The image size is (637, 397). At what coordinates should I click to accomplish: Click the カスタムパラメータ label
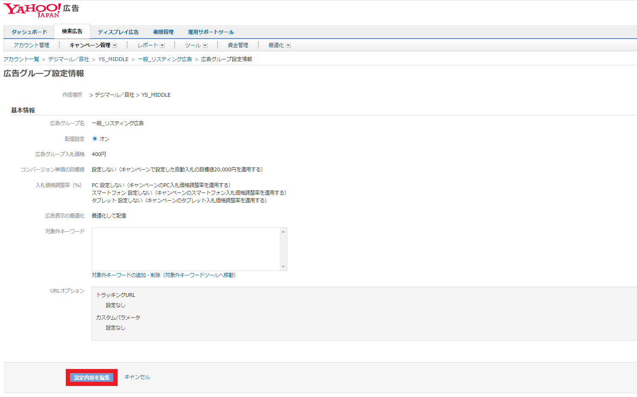click(x=118, y=317)
